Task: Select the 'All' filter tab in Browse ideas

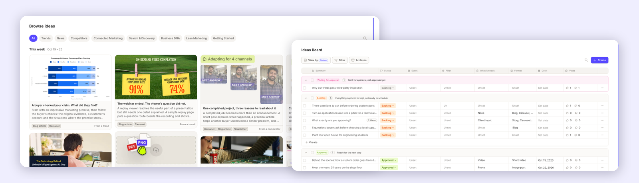Action: (33, 38)
